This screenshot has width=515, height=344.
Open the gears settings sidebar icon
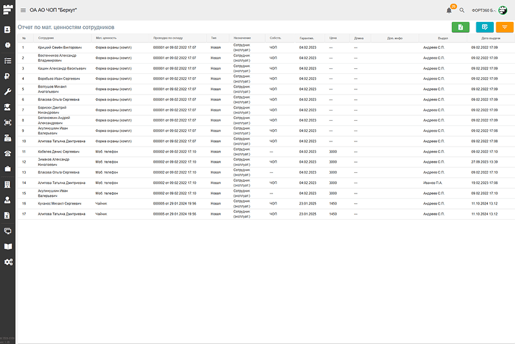[x=8, y=262]
